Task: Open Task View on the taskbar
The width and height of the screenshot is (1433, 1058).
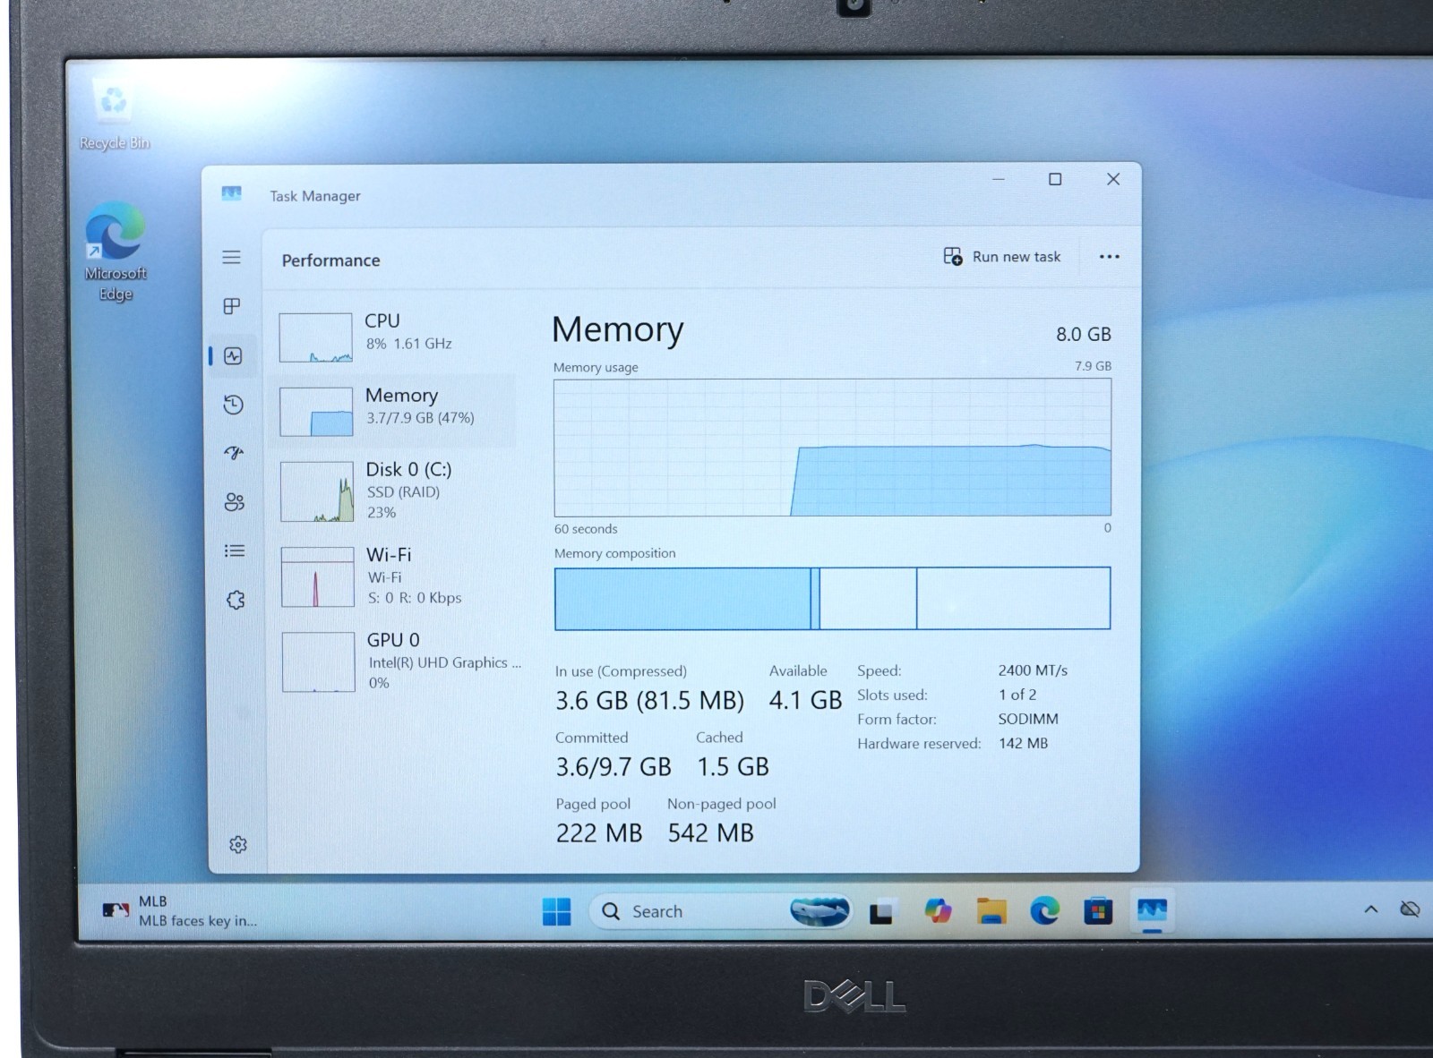Action: pyautogui.click(x=882, y=912)
